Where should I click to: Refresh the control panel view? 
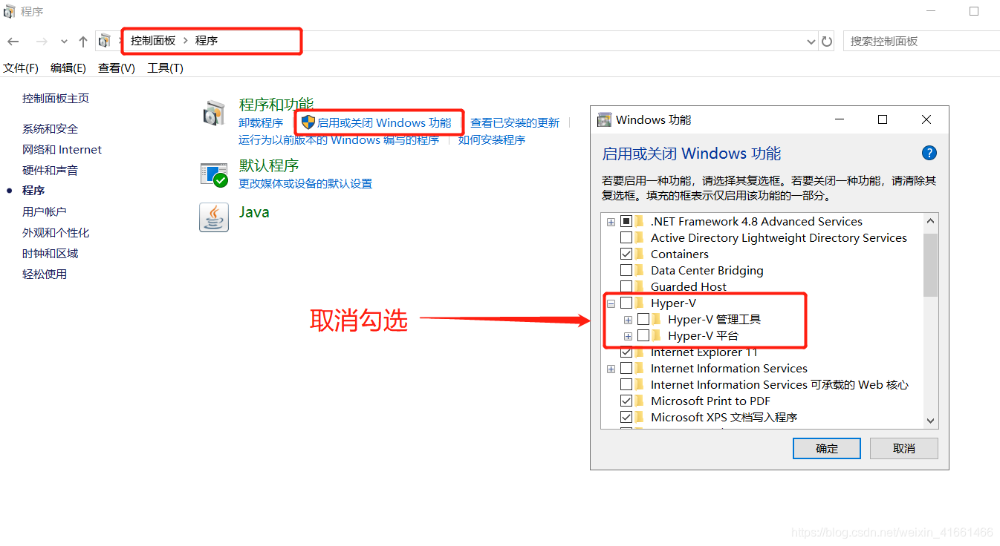(x=827, y=42)
